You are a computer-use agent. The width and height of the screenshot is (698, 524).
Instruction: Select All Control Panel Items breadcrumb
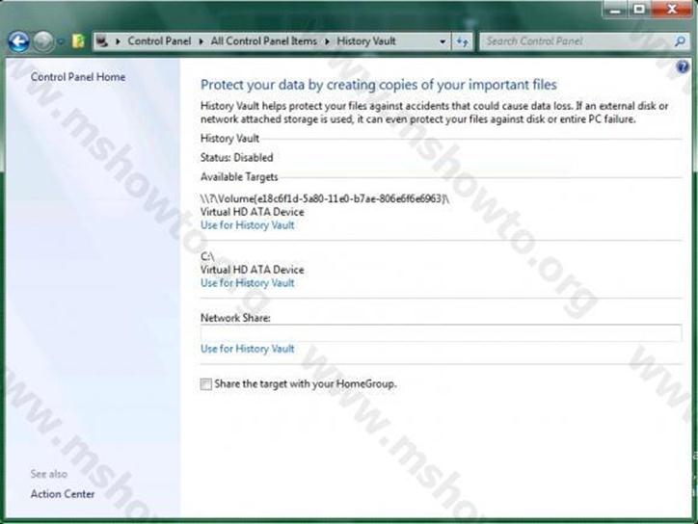(x=264, y=41)
